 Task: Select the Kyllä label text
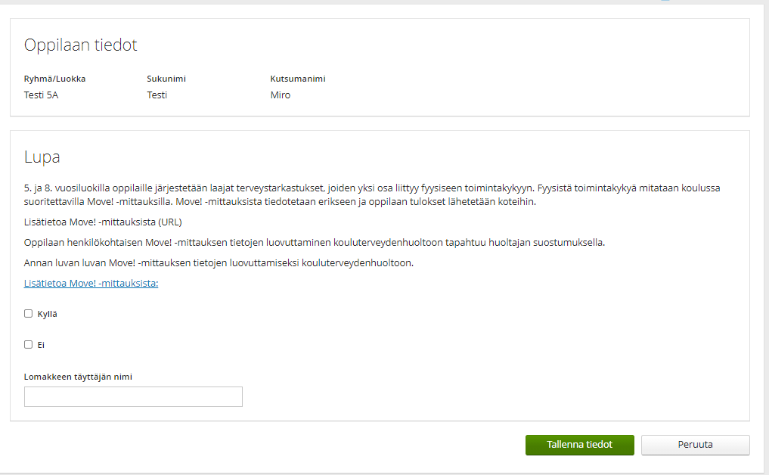coord(47,314)
